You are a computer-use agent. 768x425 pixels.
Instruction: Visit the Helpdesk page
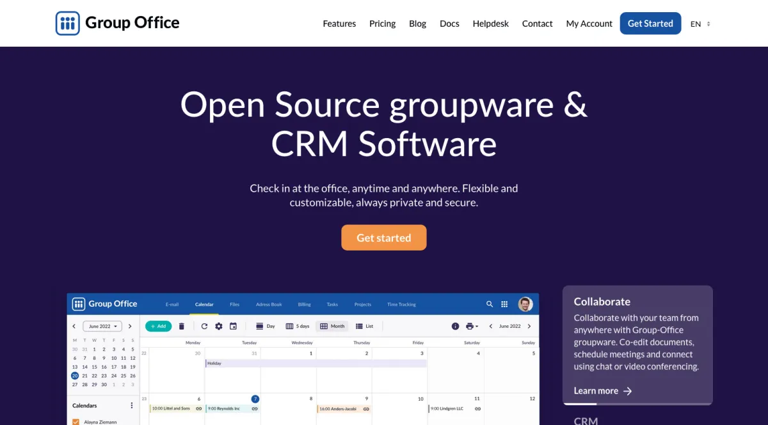pos(491,24)
